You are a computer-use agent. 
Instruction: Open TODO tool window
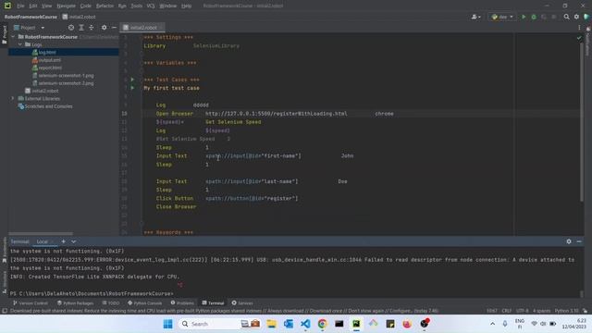pos(111,303)
